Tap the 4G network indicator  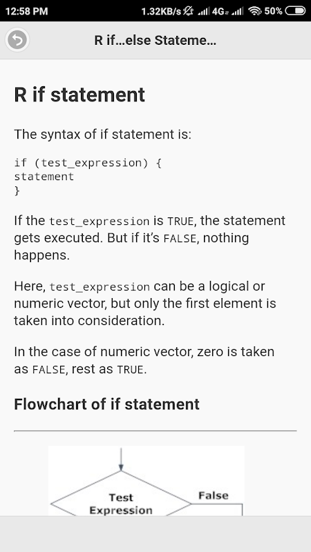point(220,12)
